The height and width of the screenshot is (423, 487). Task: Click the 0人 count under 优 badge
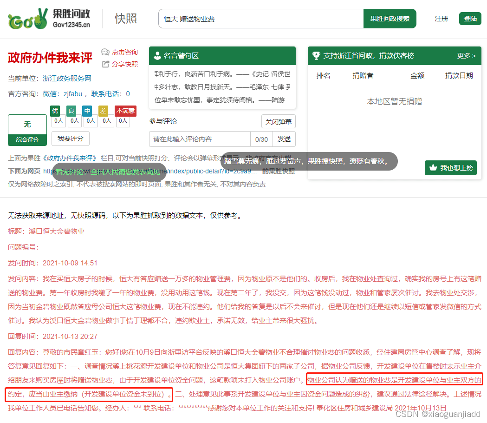pyautogui.click(x=58, y=121)
